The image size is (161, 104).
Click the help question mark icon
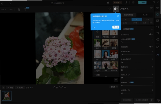(158, 100)
